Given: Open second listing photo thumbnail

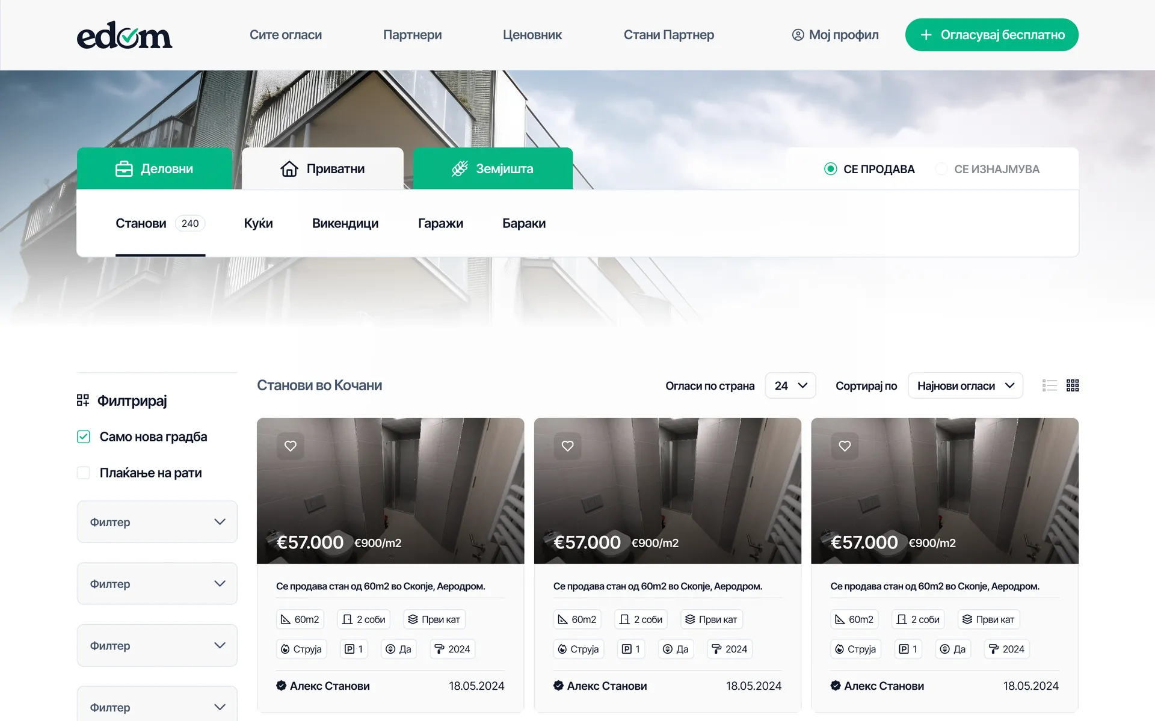Looking at the screenshot, I should 668,491.
